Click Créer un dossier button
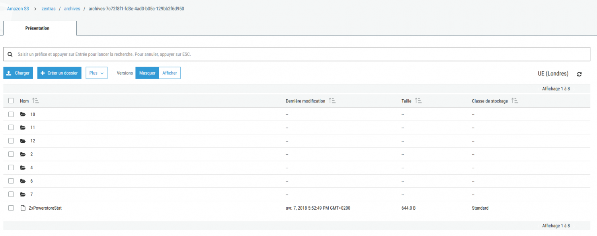Screen dimensions: 597x236 tap(59, 73)
